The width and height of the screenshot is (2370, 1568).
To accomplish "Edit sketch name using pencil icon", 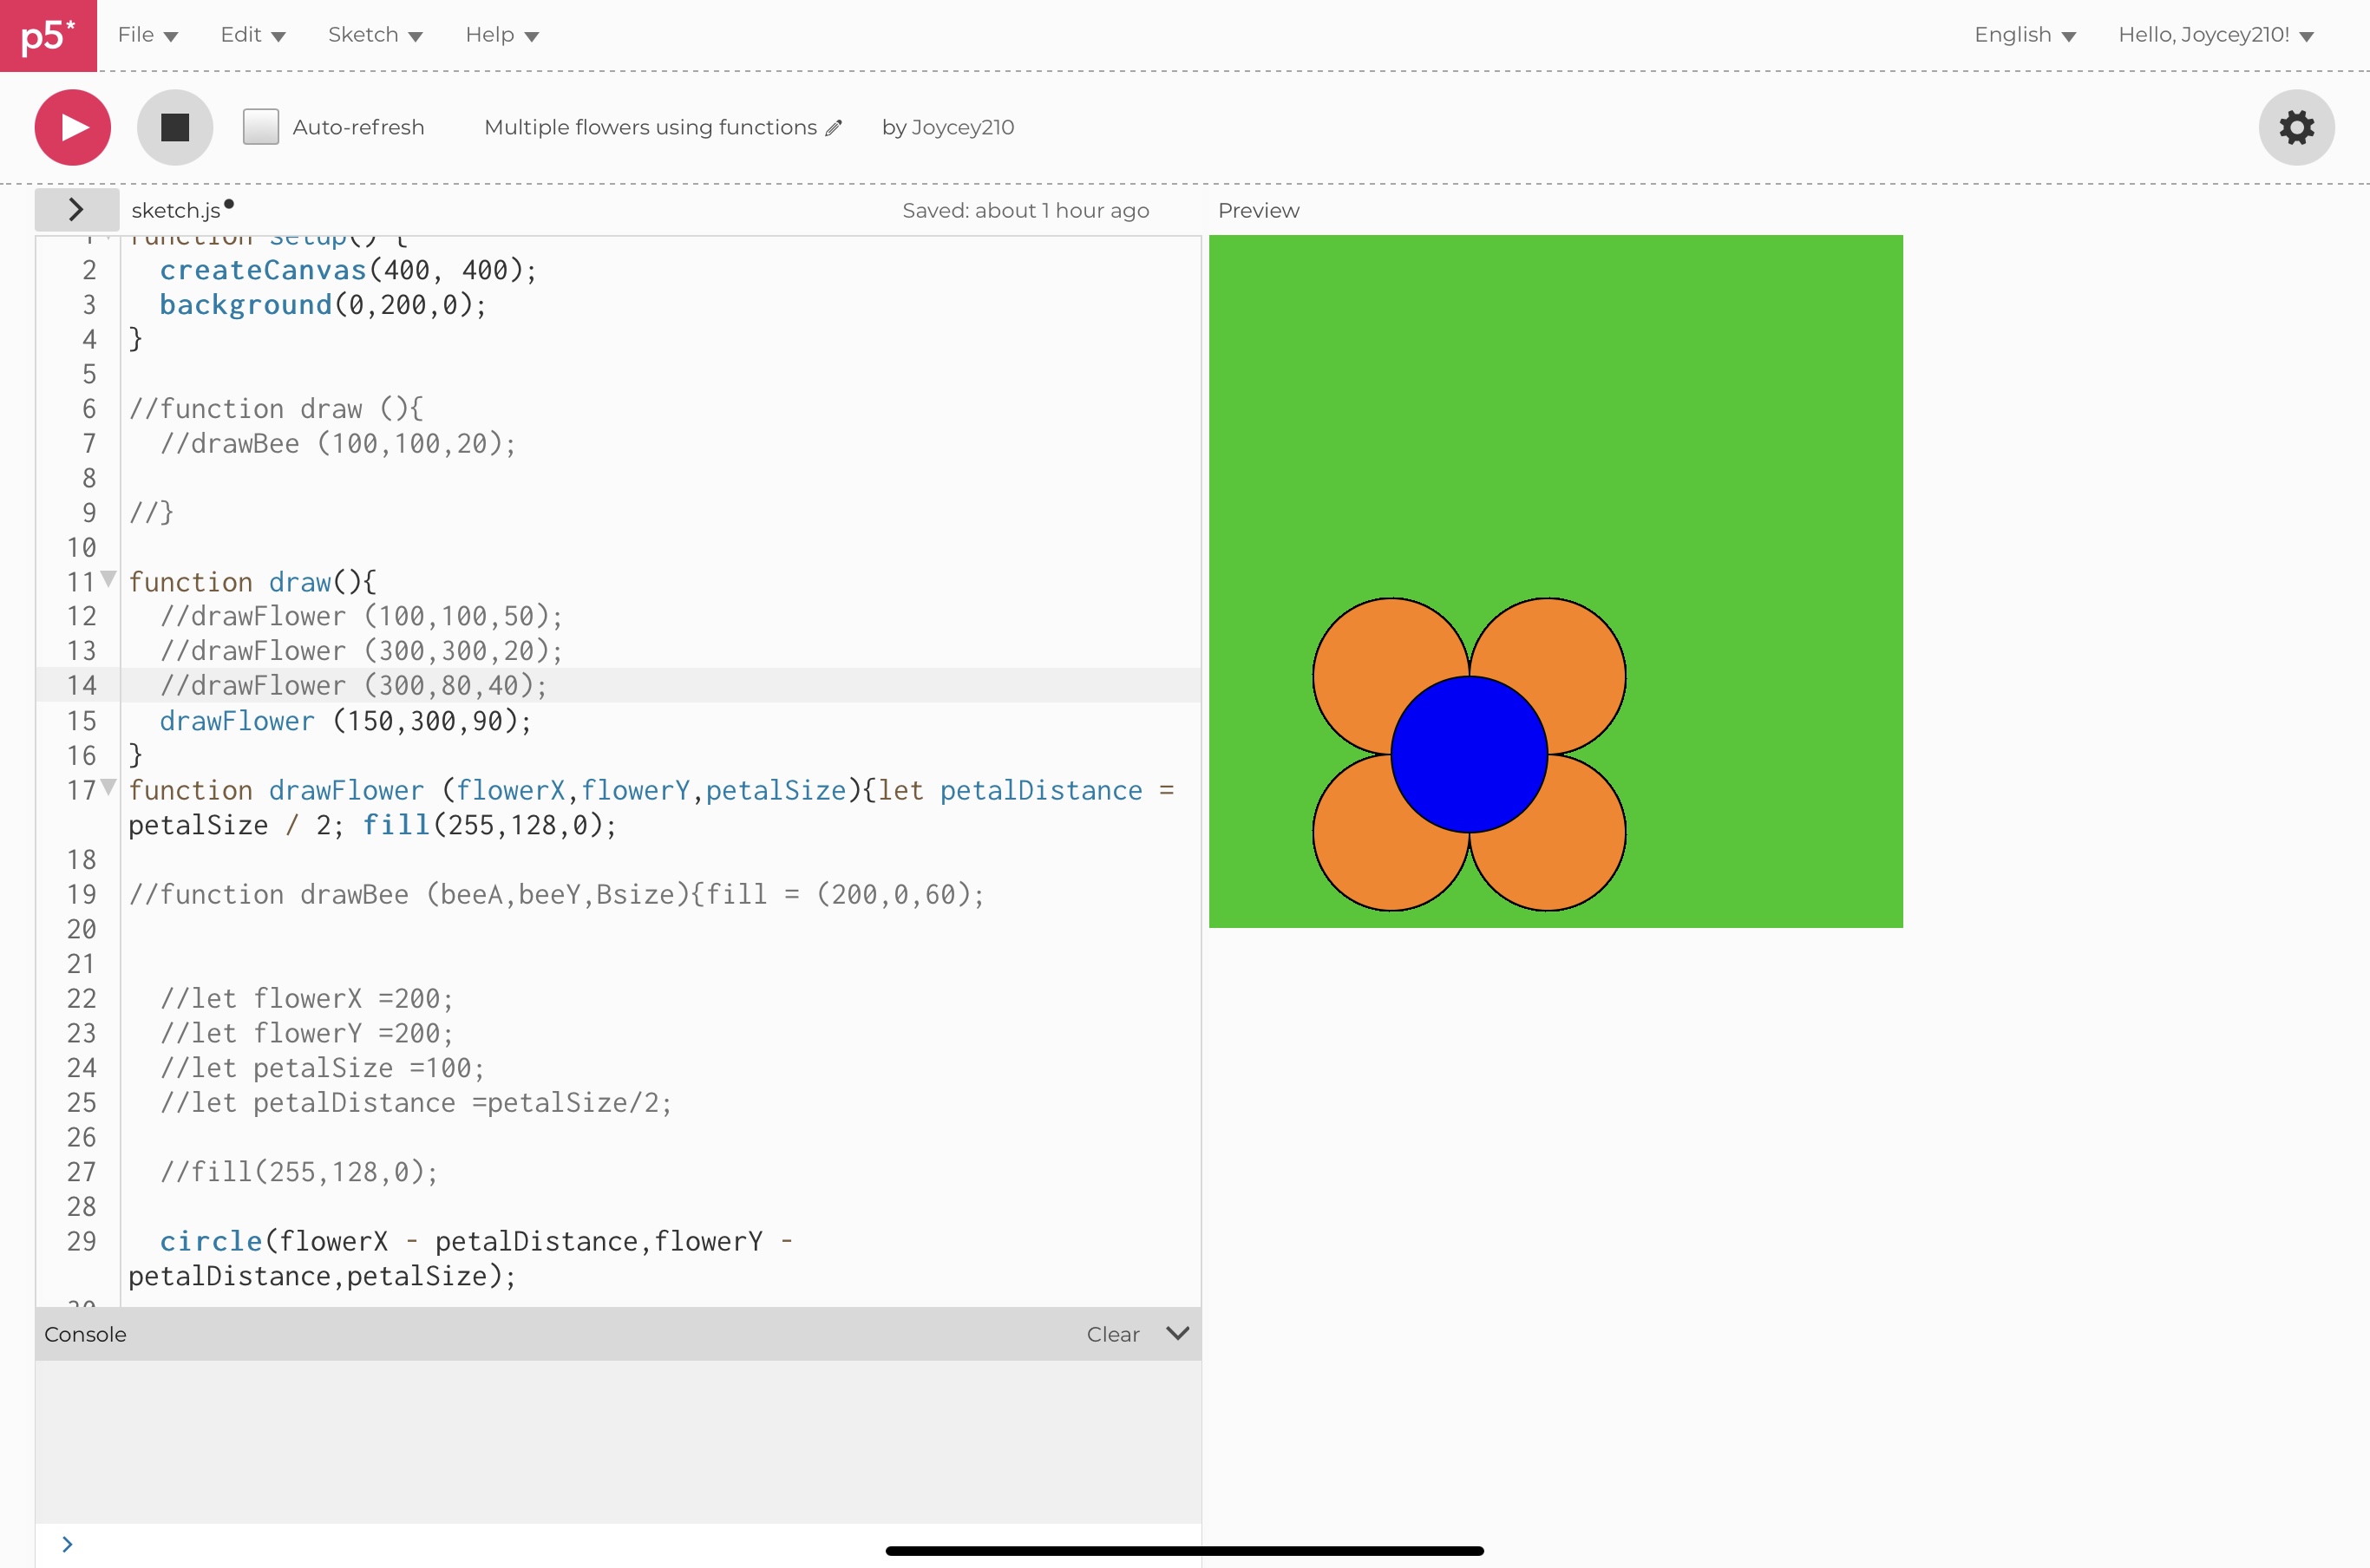I will pyautogui.click(x=834, y=128).
